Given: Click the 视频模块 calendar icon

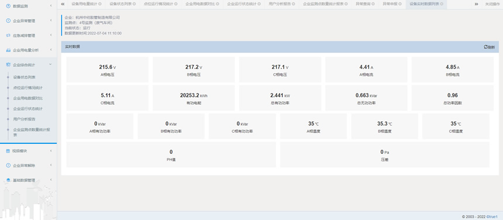Looking at the screenshot, I should pos(8,151).
